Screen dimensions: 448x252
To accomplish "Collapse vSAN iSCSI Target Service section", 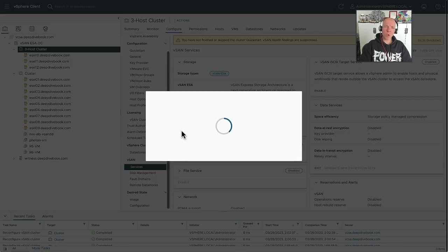I will point(316,62).
